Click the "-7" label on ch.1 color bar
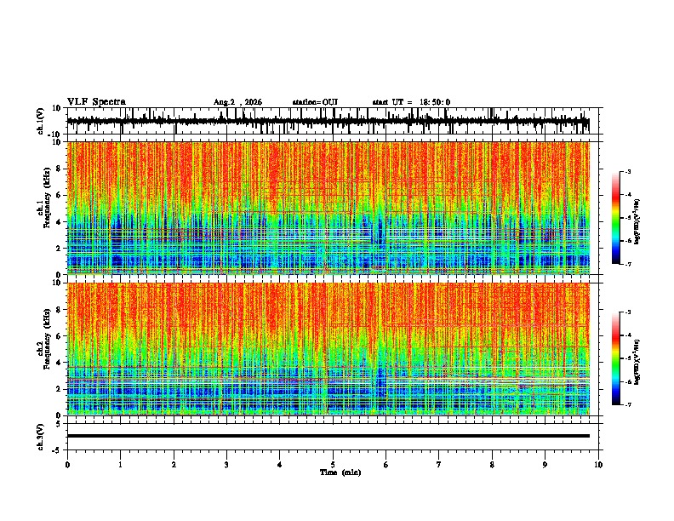Screen dimensions: 674x521 (x=627, y=264)
